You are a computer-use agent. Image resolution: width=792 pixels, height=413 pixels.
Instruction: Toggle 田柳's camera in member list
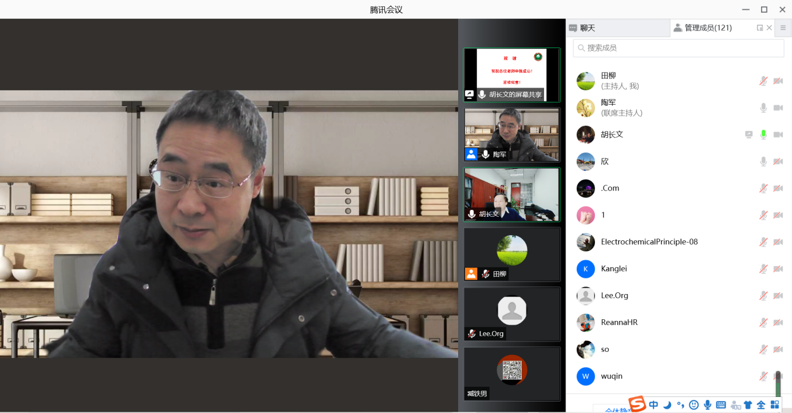(x=778, y=81)
